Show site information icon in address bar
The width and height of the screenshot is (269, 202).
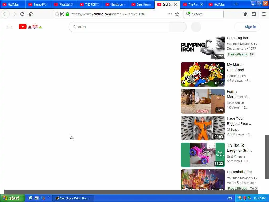pyautogui.click(x=57, y=14)
